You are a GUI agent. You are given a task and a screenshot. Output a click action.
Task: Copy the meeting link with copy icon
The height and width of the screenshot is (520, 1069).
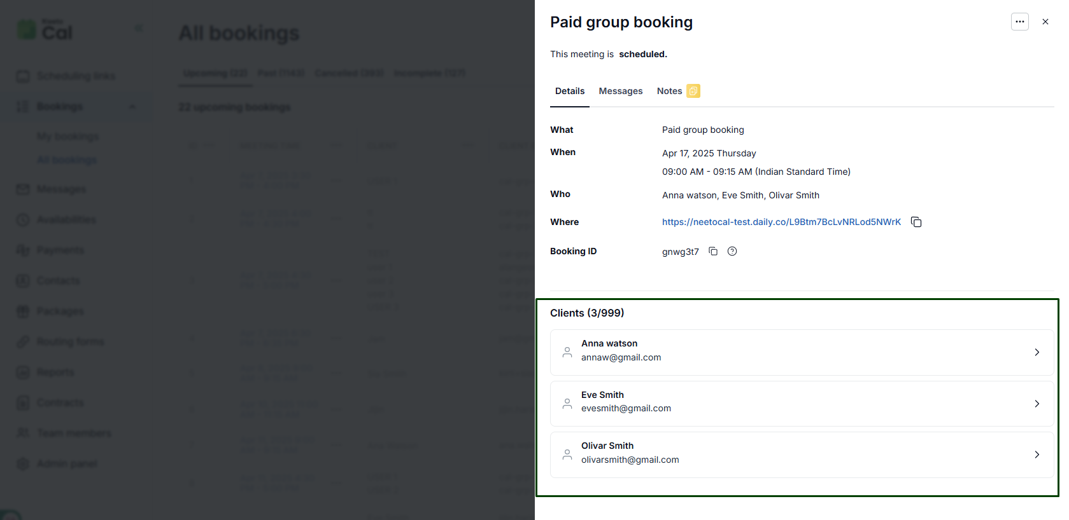pyautogui.click(x=916, y=222)
